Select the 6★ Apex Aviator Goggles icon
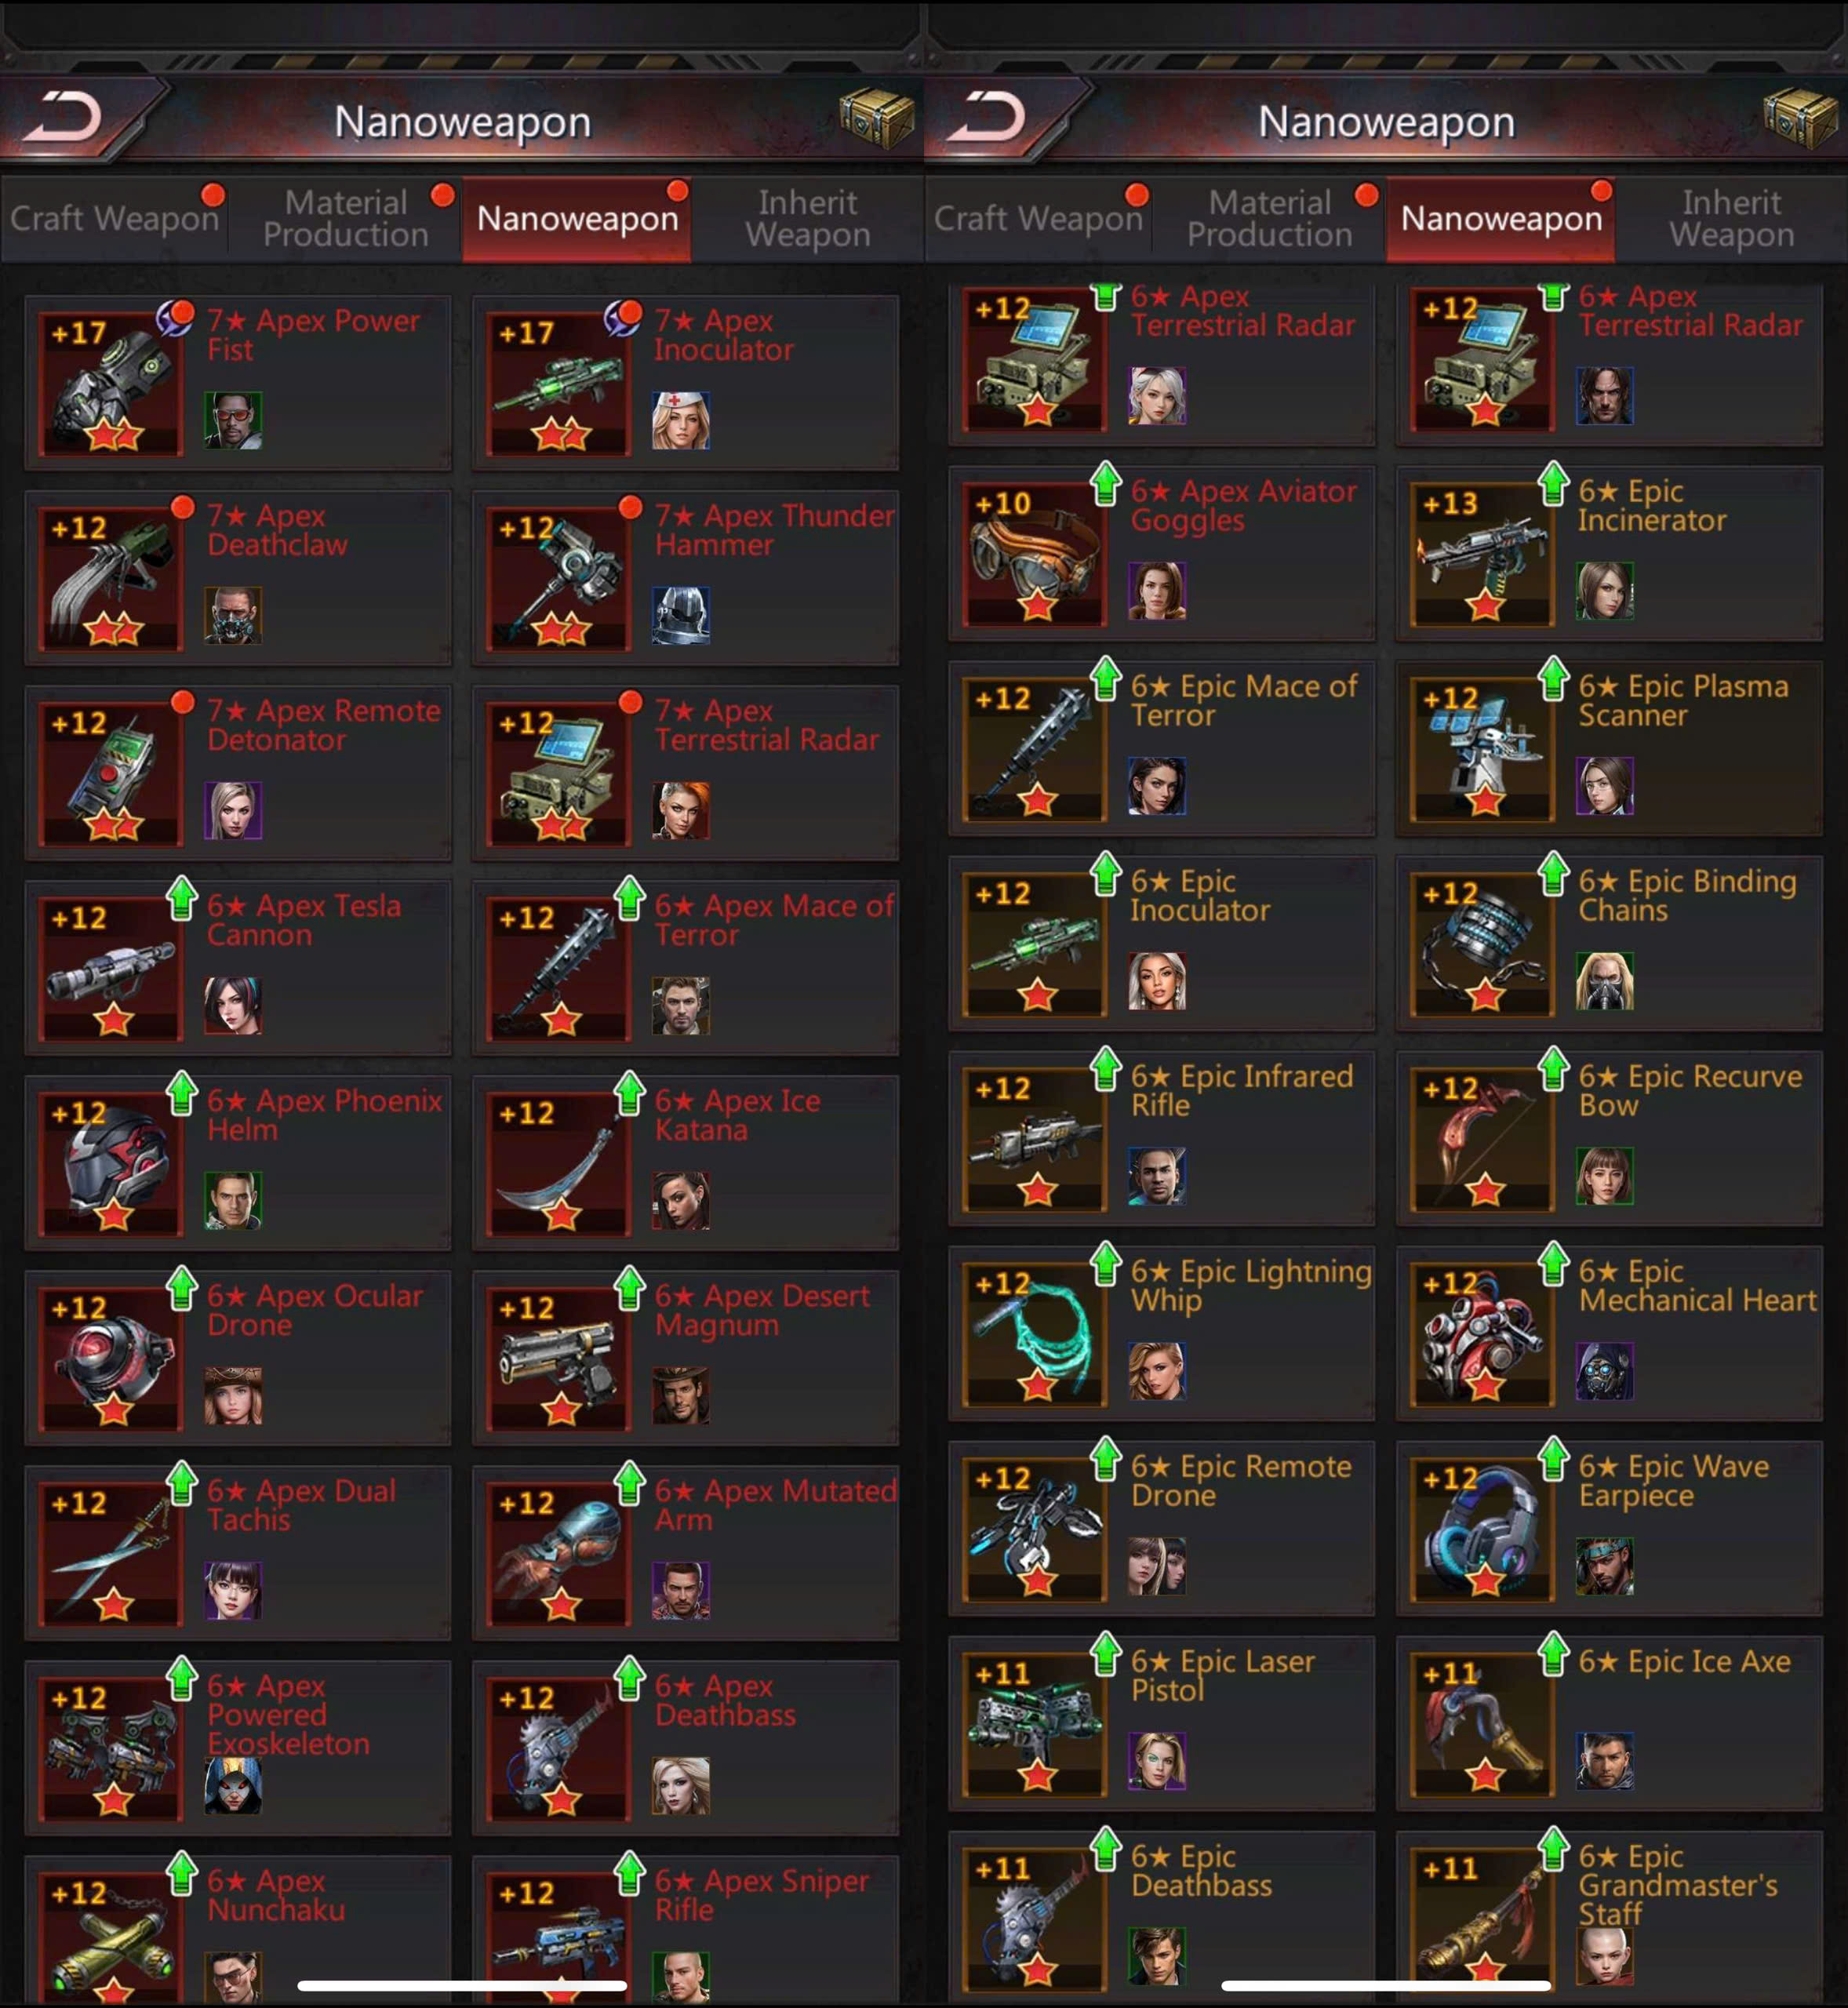The width and height of the screenshot is (1848, 2008). pyautogui.click(x=1035, y=554)
